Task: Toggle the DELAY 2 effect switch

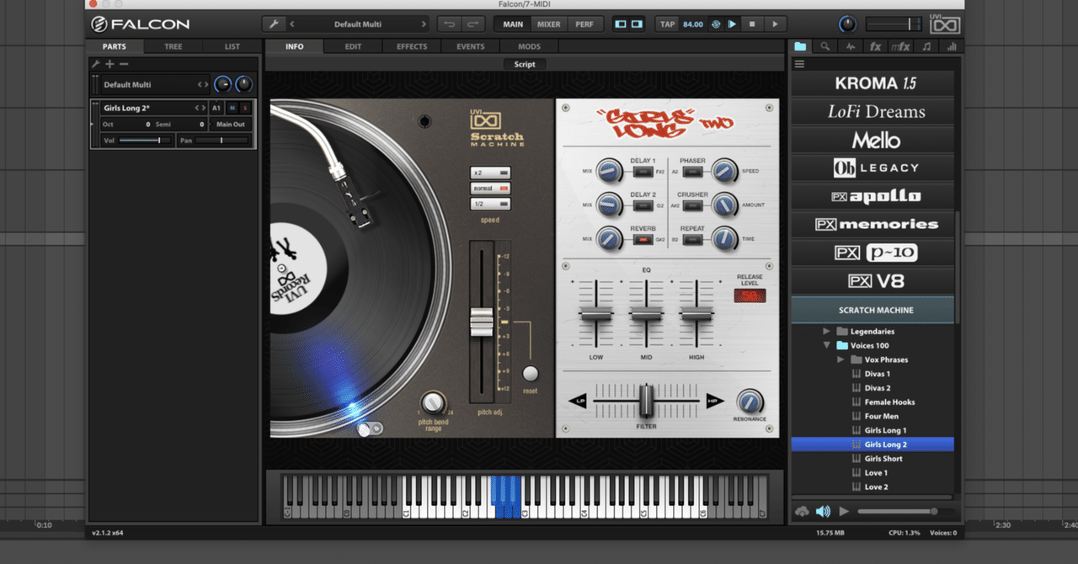Action: (643, 205)
